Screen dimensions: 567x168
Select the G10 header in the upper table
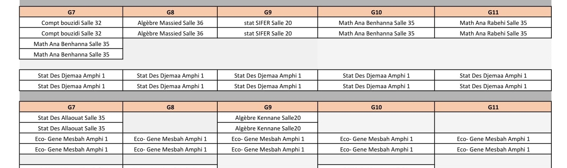coord(376,12)
